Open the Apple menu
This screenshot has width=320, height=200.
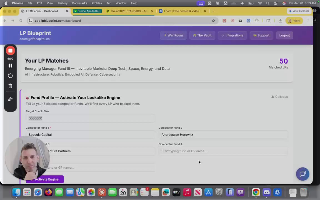[x=6, y=3]
